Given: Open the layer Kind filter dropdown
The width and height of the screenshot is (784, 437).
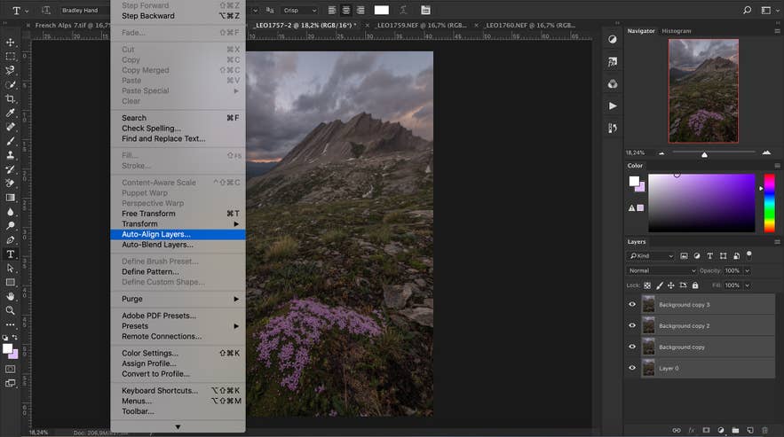Looking at the screenshot, I should pyautogui.click(x=652, y=255).
